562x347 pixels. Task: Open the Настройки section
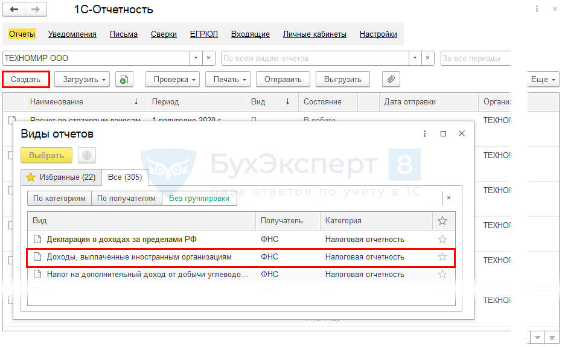coord(378,34)
